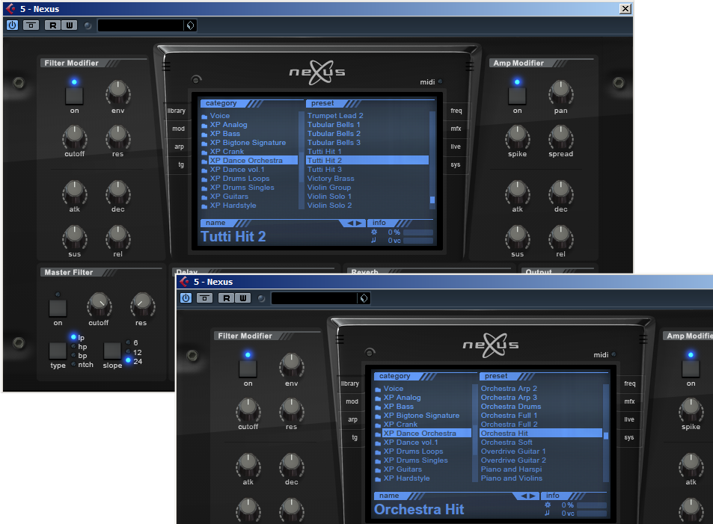Image resolution: width=713 pixels, height=524 pixels.
Task: Toggle Amp Modifier on button in front Nexus window
Action: pos(691,369)
